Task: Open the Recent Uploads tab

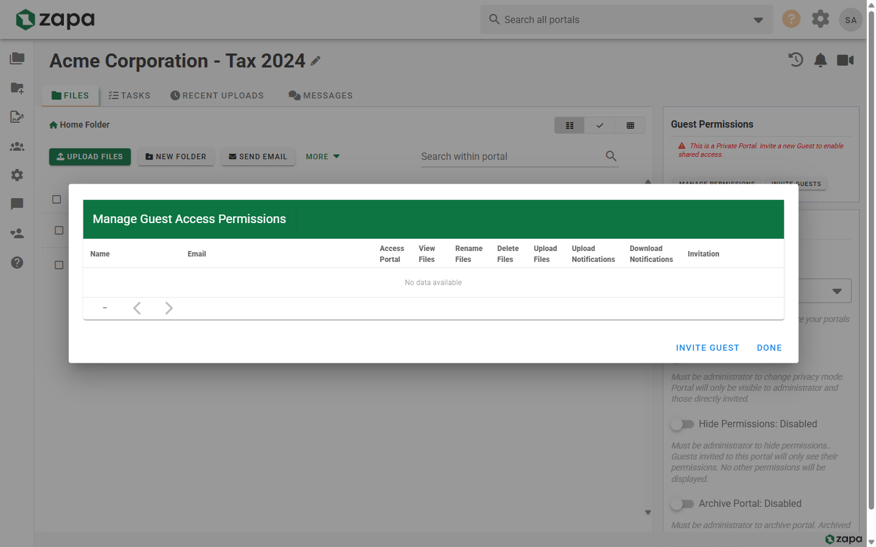Action: (217, 95)
